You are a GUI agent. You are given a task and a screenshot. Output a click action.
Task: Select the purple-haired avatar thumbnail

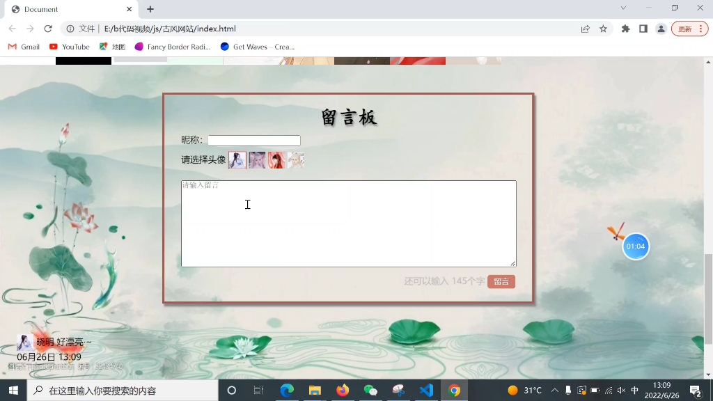pyautogui.click(x=257, y=160)
